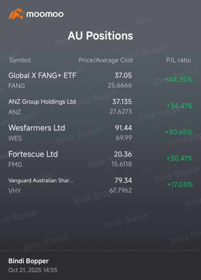Select the FANG ticker symbol
Viewport: 201px width, 280px height.
point(17,86)
